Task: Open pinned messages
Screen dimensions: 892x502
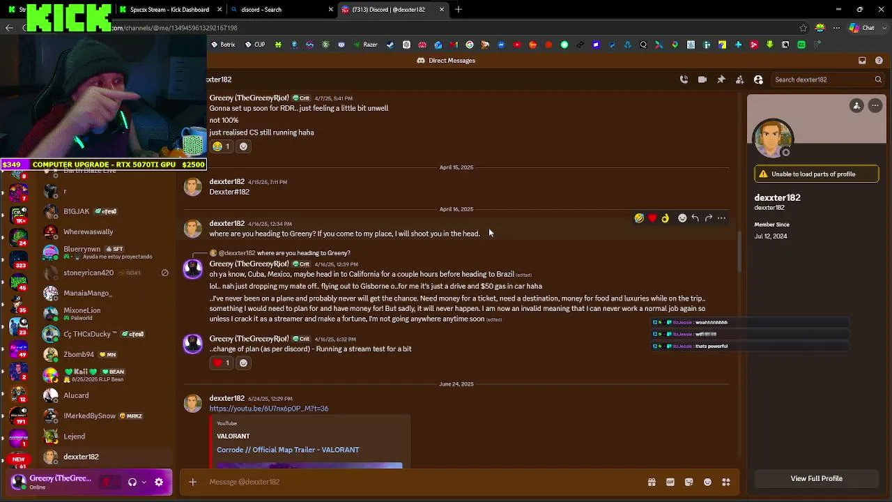Action: pyautogui.click(x=721, y=79)
